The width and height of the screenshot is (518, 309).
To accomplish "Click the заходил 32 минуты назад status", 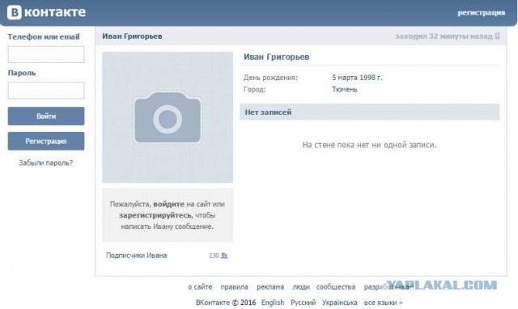I will pos(444,36).
